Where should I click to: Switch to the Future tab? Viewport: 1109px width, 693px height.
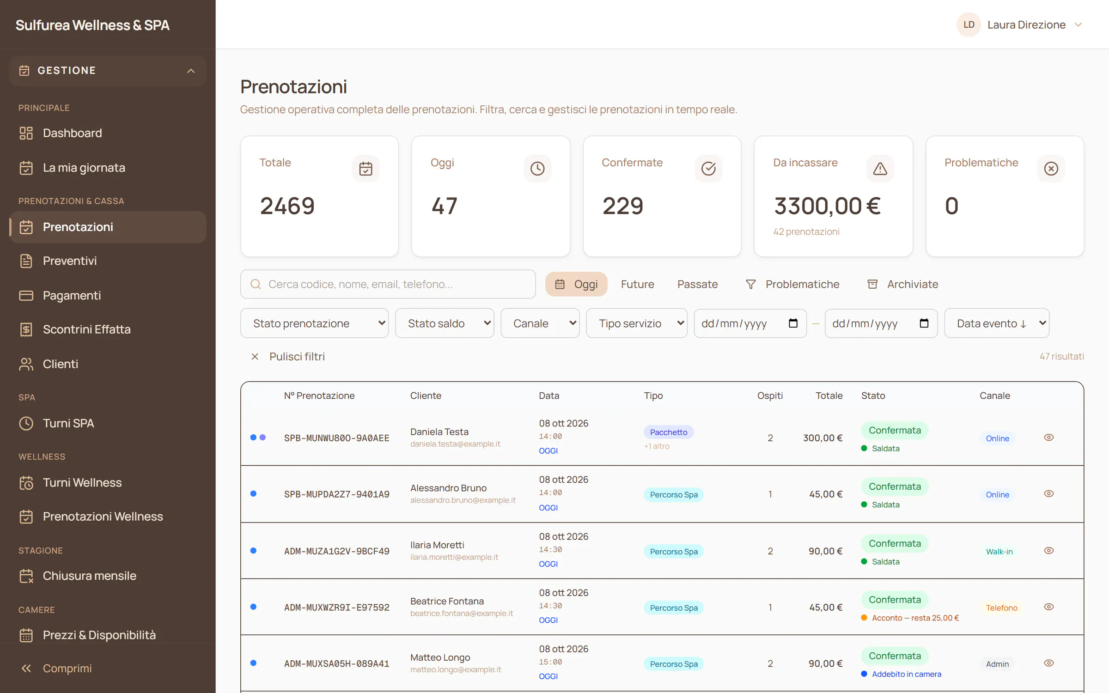coord(637,284)
